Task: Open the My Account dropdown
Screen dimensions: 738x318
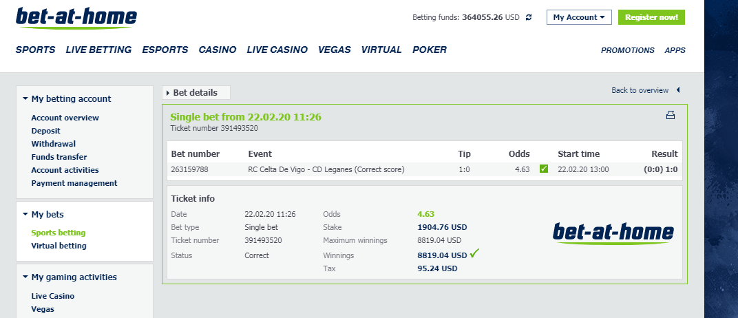Action: tap(579, 17)
